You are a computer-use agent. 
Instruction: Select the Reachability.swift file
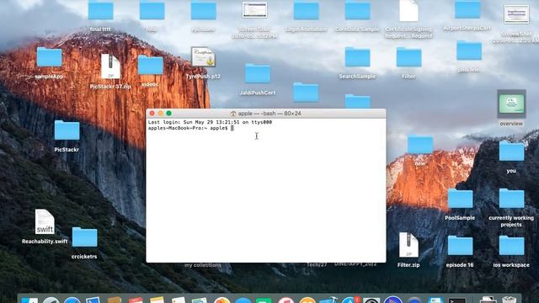click(x=45, y=222)
